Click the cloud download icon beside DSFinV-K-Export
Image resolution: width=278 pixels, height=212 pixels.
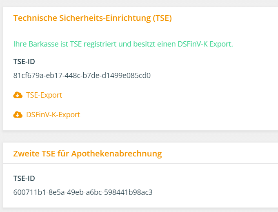coord(18,115)
